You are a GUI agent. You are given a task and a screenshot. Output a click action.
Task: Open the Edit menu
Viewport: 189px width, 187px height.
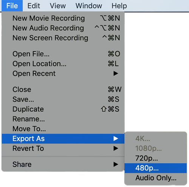click(x=34, y=6)
